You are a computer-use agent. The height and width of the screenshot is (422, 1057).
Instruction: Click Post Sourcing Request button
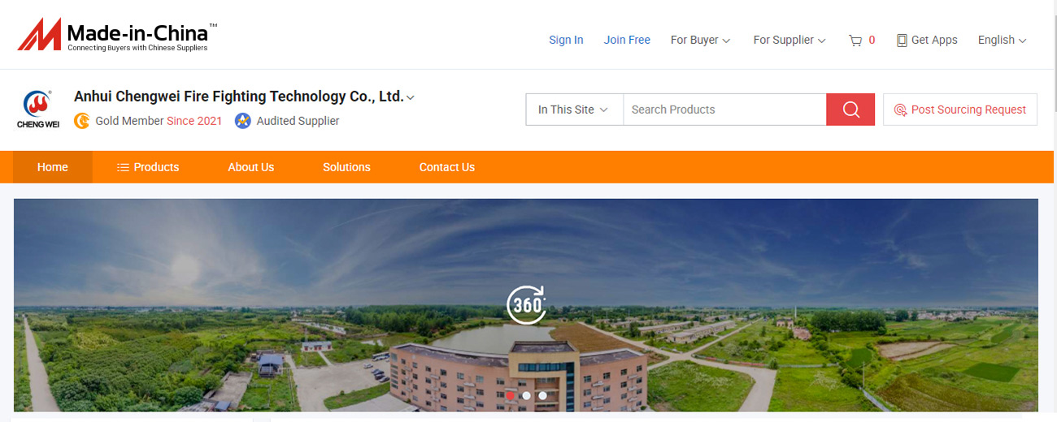point(960,110)
